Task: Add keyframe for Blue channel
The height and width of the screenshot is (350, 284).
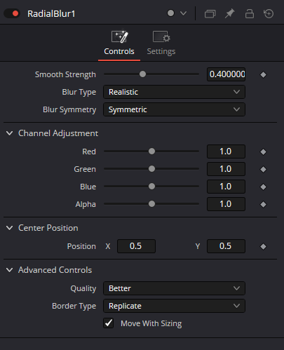Action: click(263, 187)
